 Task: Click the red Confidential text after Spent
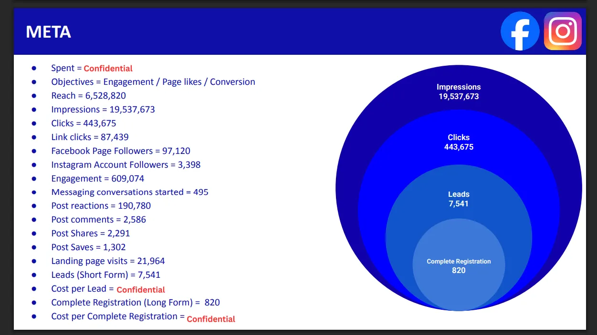108,69
